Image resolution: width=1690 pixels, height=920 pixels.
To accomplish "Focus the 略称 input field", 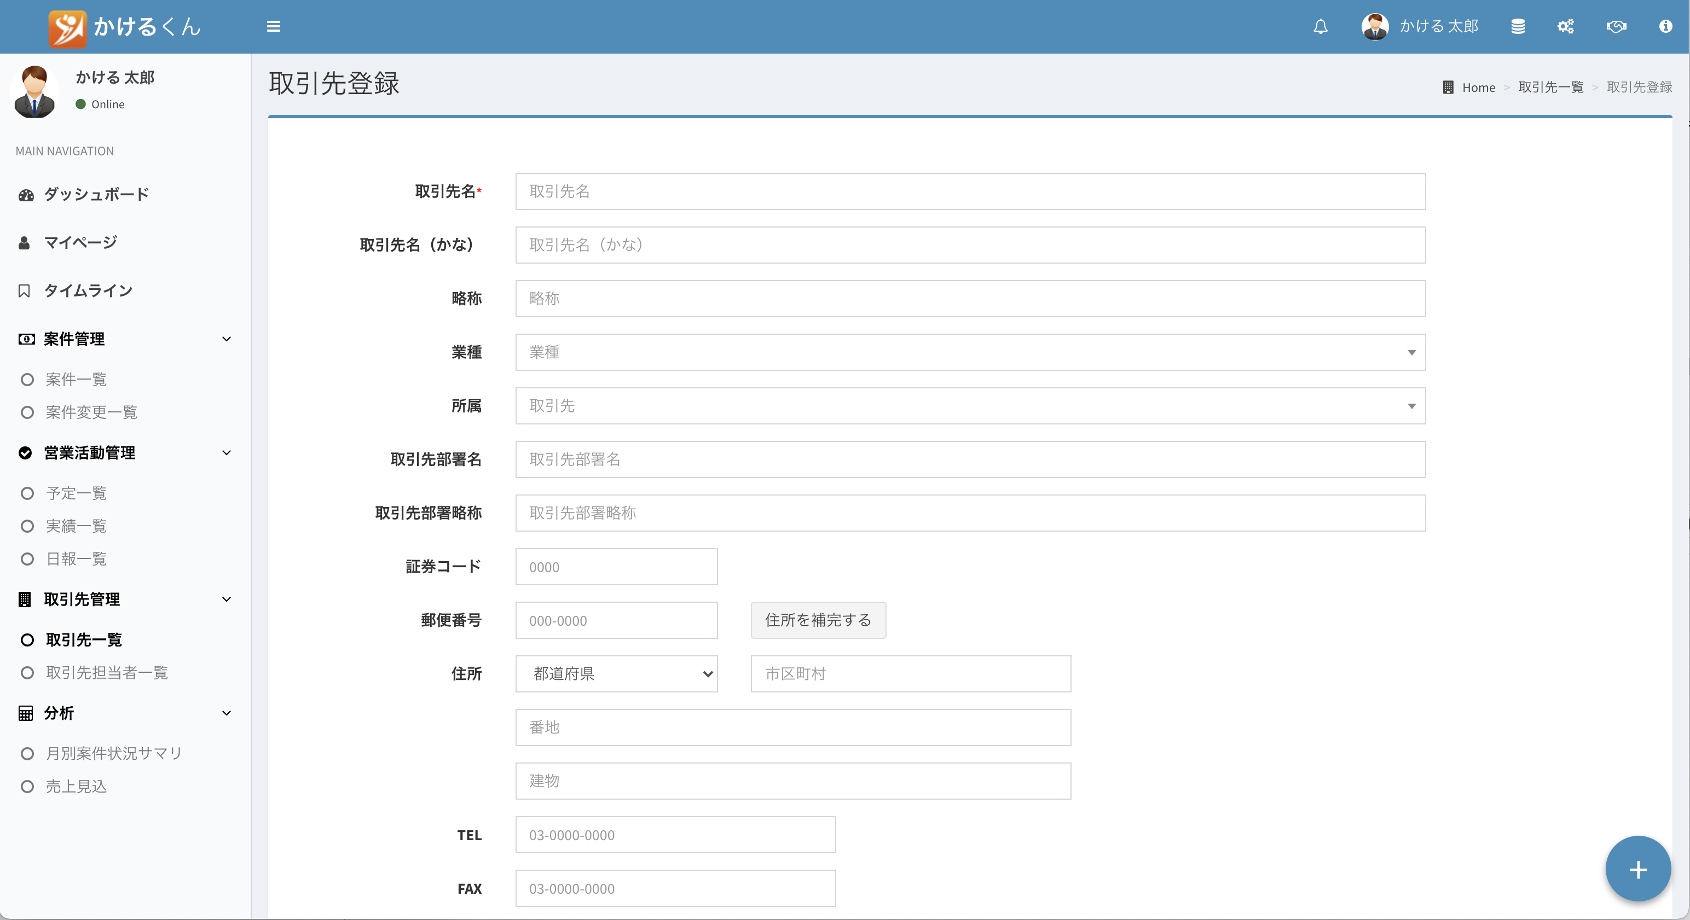I will tap(970, 298).
